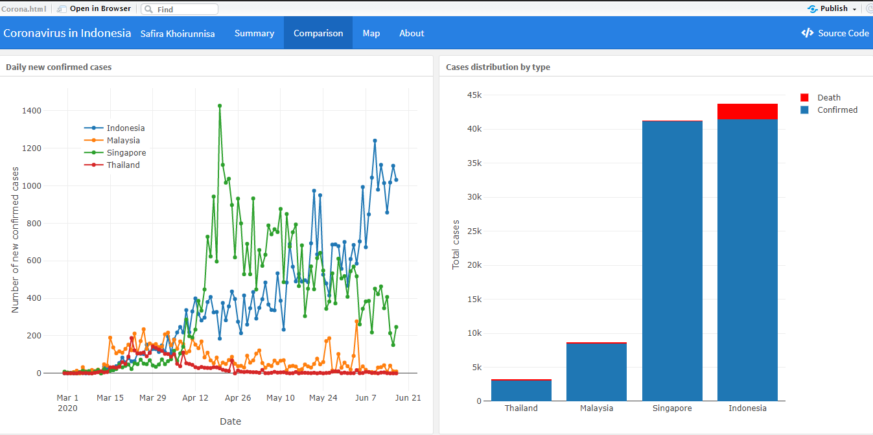Open the Publish dropdown arrow
Screen dimensions: 873x435
tap(854, 9)
